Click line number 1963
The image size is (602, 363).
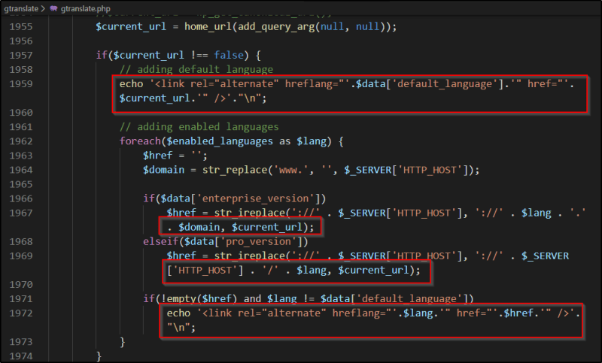click(x=21, y=156)
